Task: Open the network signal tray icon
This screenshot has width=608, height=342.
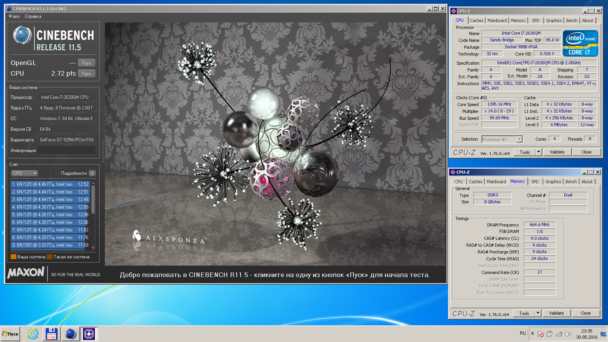Action: (x=559, y=334)
